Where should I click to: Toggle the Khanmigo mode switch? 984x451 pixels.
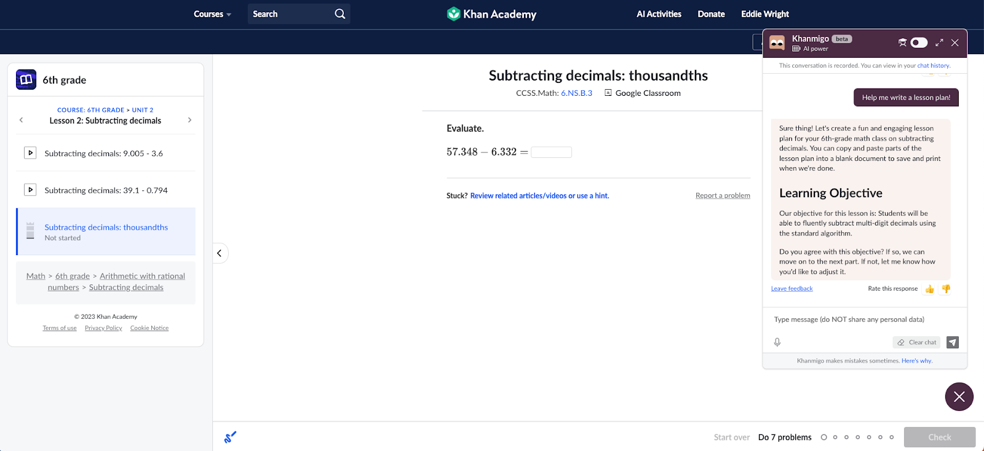[919, 42]
